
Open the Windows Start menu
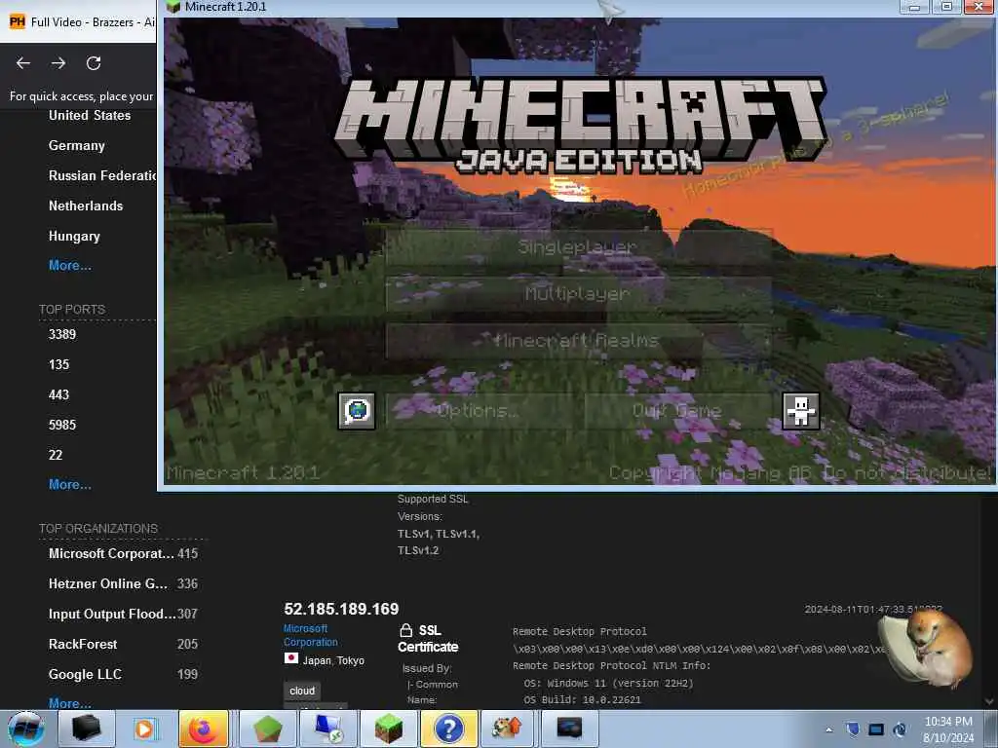click(x=26, y=729)
